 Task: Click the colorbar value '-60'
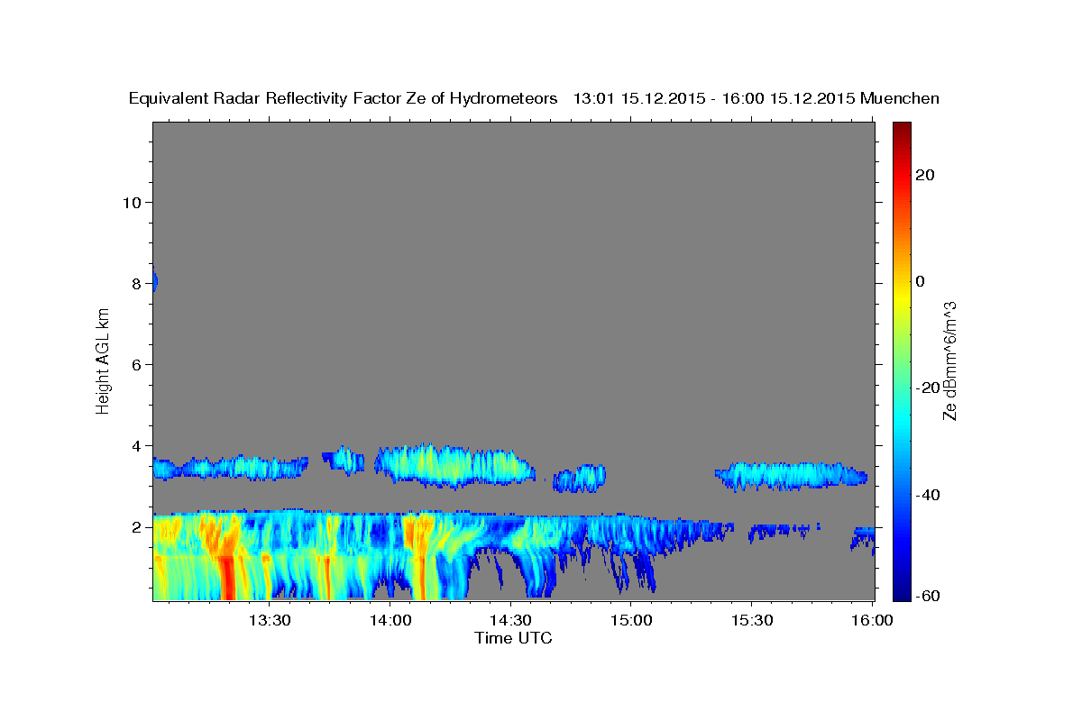pyautogui.click(x=928, y=598)
